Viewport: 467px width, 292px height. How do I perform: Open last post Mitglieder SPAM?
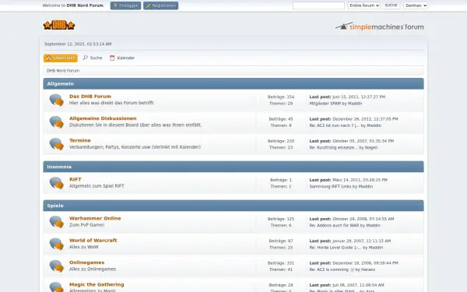325,104
